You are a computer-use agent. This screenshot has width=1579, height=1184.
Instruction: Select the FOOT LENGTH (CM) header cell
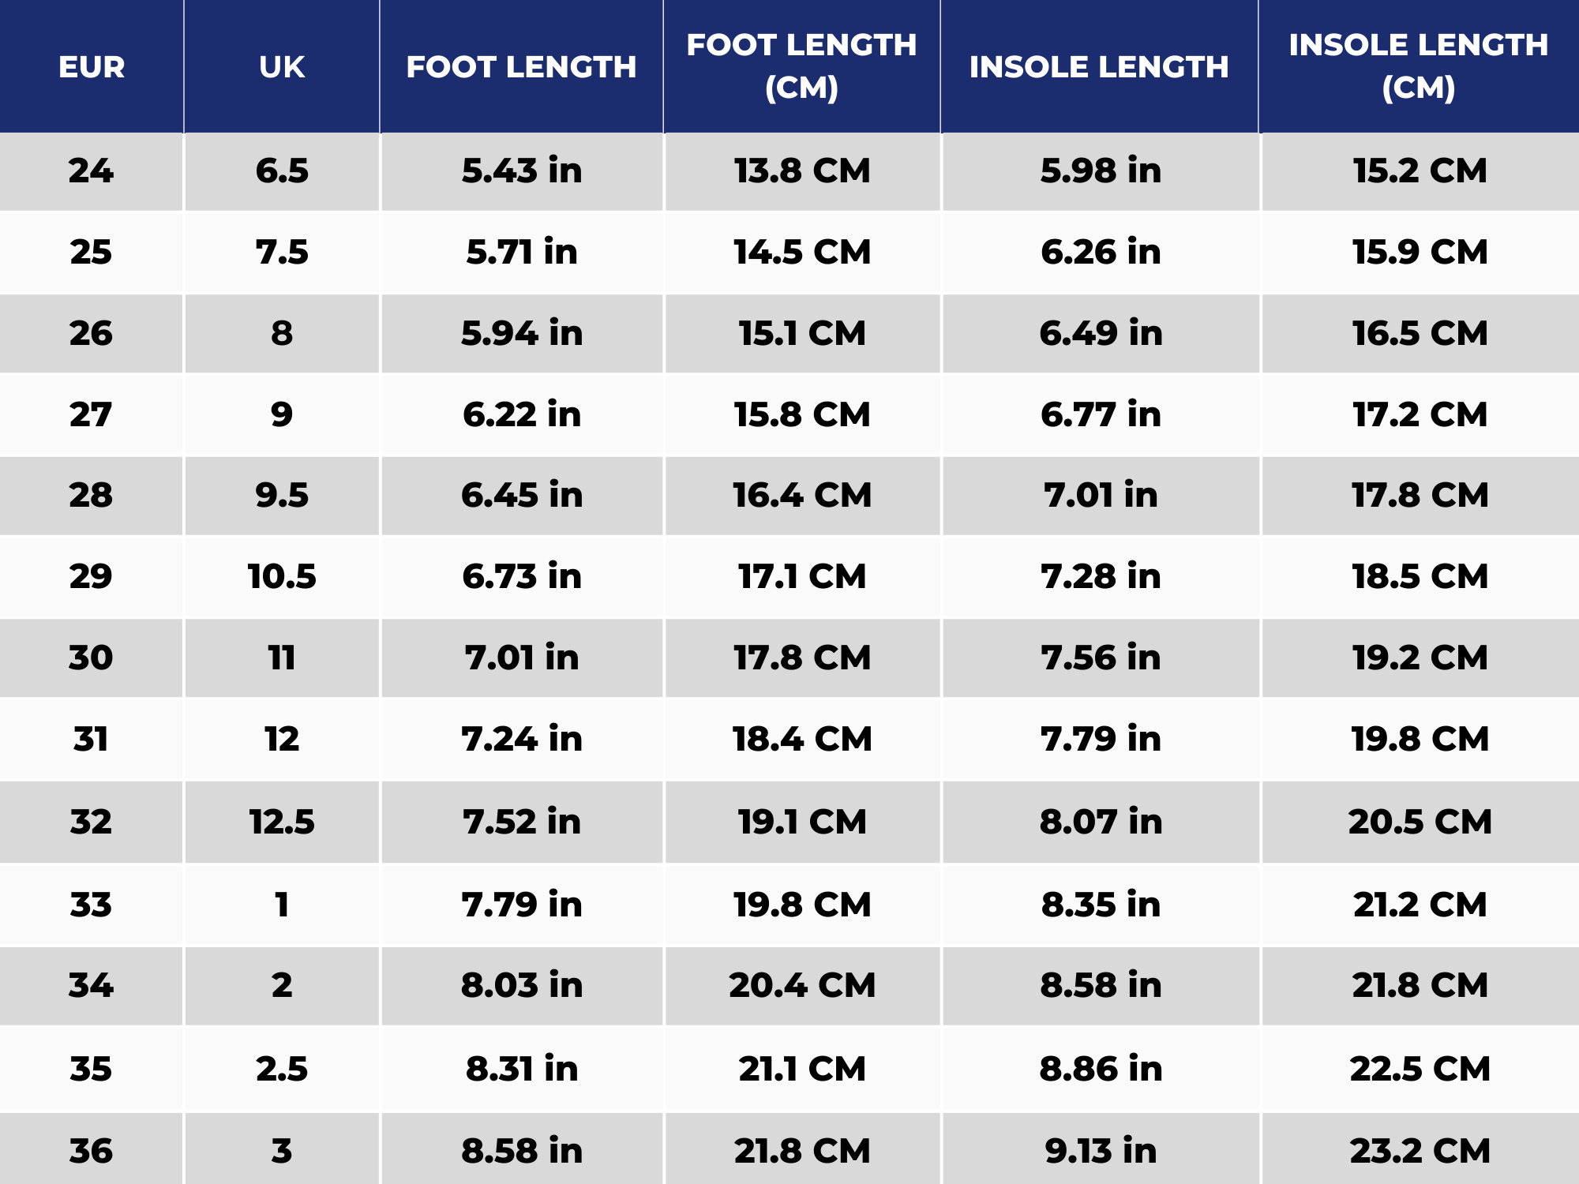801,66
